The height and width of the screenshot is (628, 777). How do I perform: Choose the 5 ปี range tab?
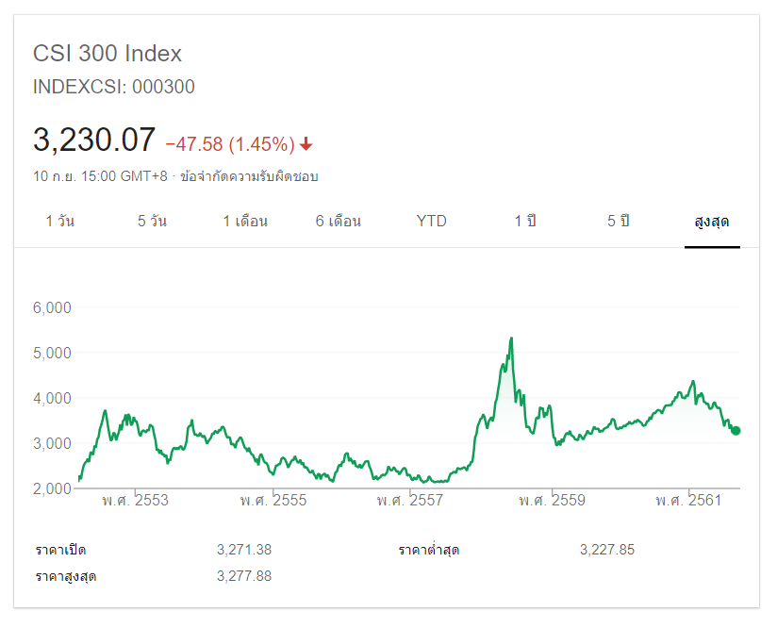pos(619,222)
